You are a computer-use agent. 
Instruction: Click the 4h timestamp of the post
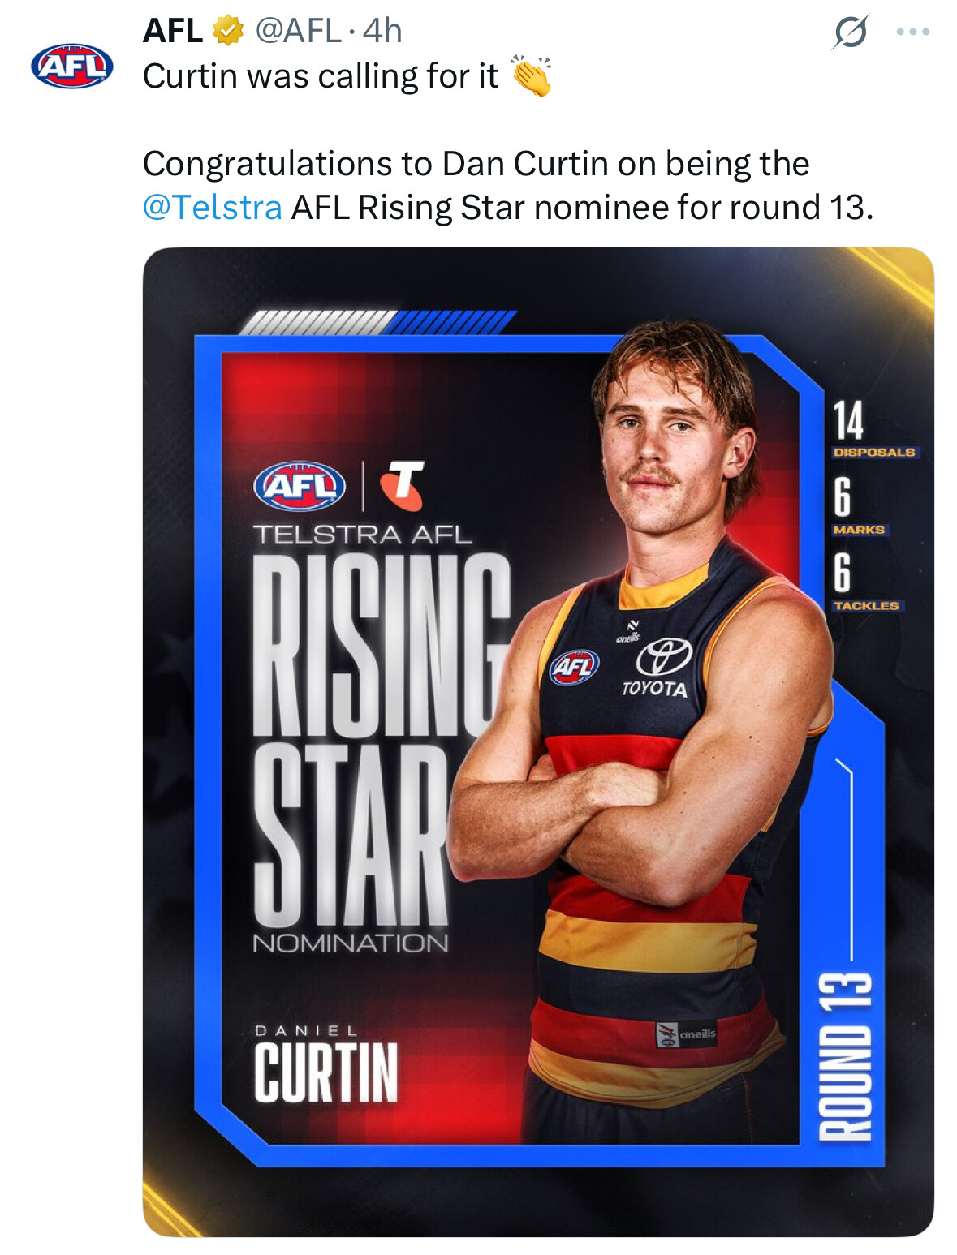[382, 31]
